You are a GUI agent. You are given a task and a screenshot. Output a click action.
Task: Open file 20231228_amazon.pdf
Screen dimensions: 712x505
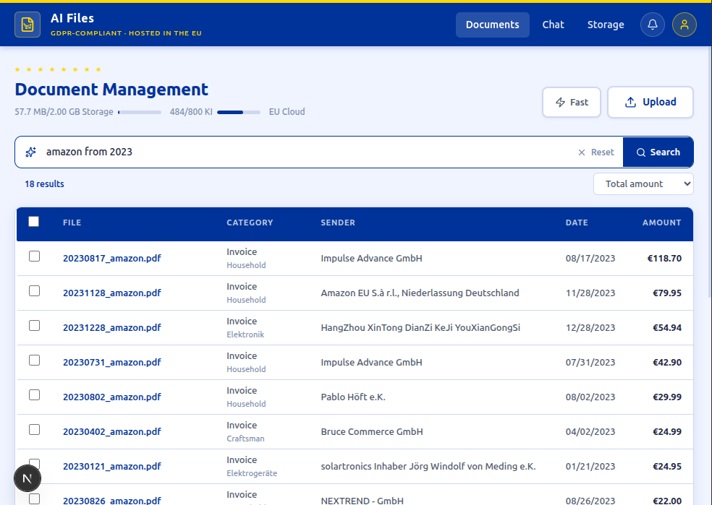(111, 327)
